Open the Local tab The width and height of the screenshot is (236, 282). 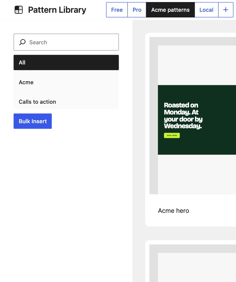pyautogui.click(x=206, y=10)
